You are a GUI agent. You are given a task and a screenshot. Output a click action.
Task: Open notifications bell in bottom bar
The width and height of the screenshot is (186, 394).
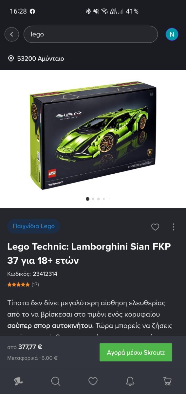(x=130, y=381)
